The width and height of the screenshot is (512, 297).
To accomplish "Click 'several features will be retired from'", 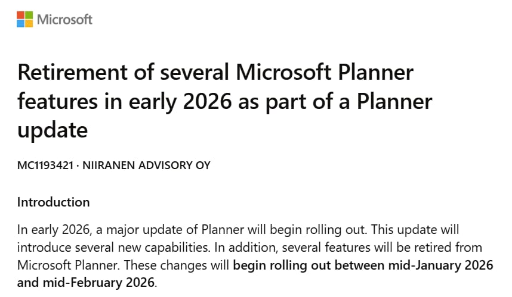I will point(382,248).
